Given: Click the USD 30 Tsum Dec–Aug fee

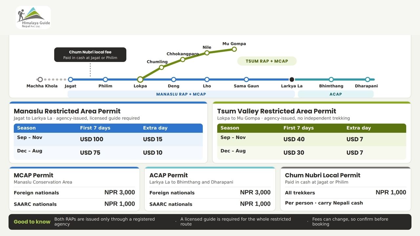Looking at the screenshot, I should coord(294,152).
